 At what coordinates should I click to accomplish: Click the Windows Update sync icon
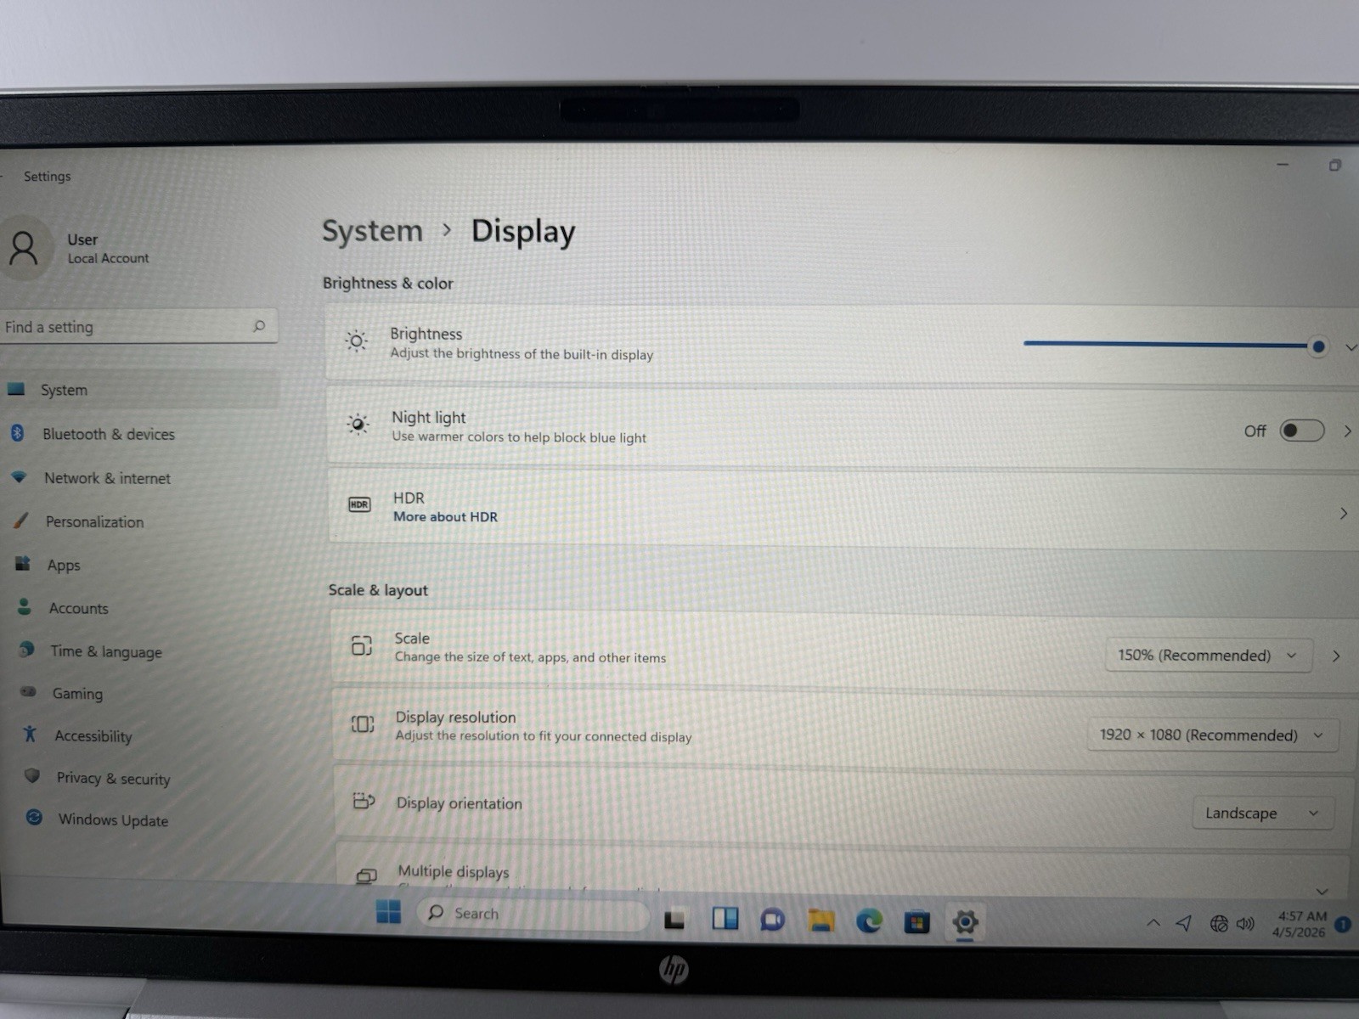[34, 818]
